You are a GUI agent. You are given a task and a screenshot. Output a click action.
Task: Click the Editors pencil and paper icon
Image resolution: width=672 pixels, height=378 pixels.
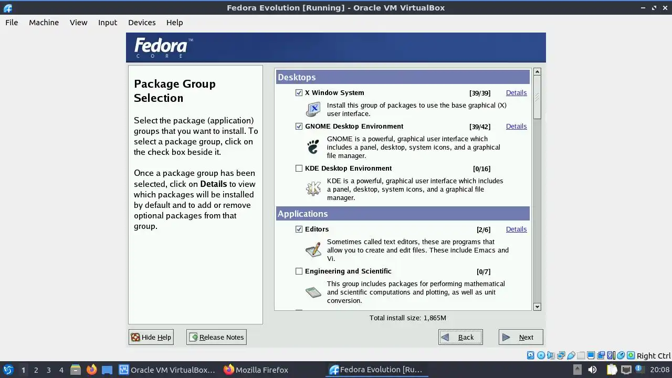pyautogui.click(x=313, y=249)
